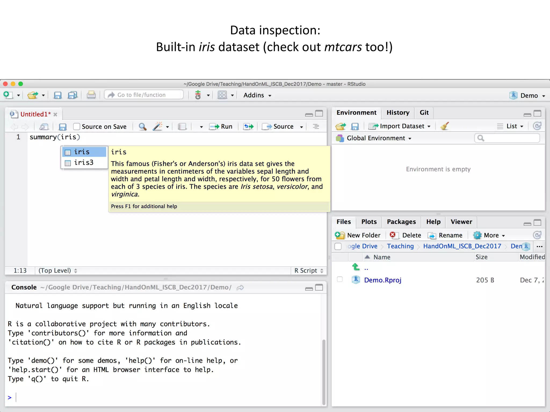Save current document from main toolbar
Viewport: 550px width, 412px height.
point(57,95)
